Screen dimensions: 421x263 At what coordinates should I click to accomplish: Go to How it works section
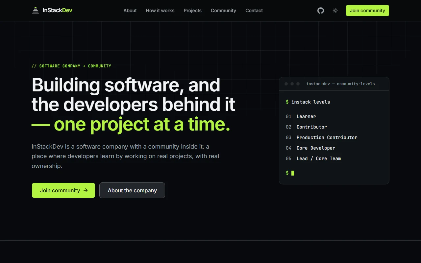160,11
